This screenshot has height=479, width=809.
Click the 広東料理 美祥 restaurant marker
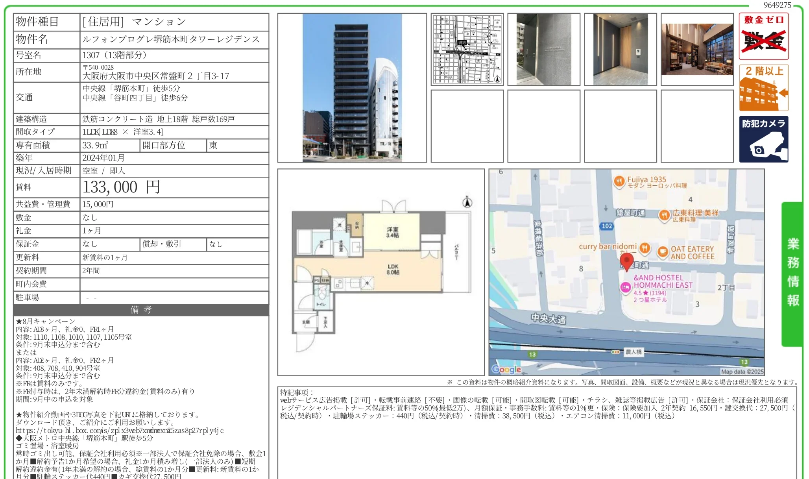665,215
